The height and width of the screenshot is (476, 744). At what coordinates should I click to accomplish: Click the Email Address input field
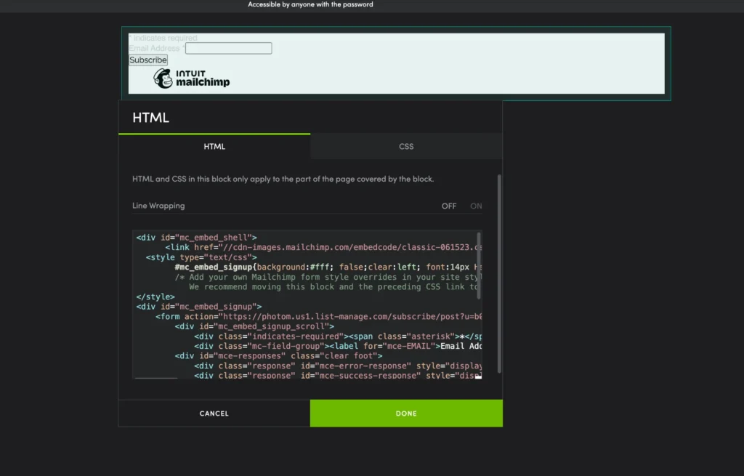tap(228, 48)
